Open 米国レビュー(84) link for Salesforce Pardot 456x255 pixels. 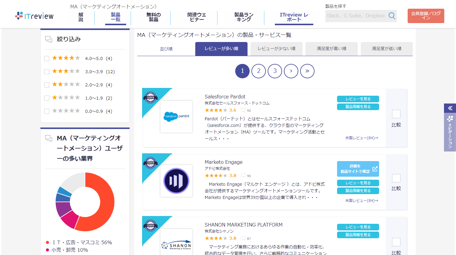(x=362, y=138)
